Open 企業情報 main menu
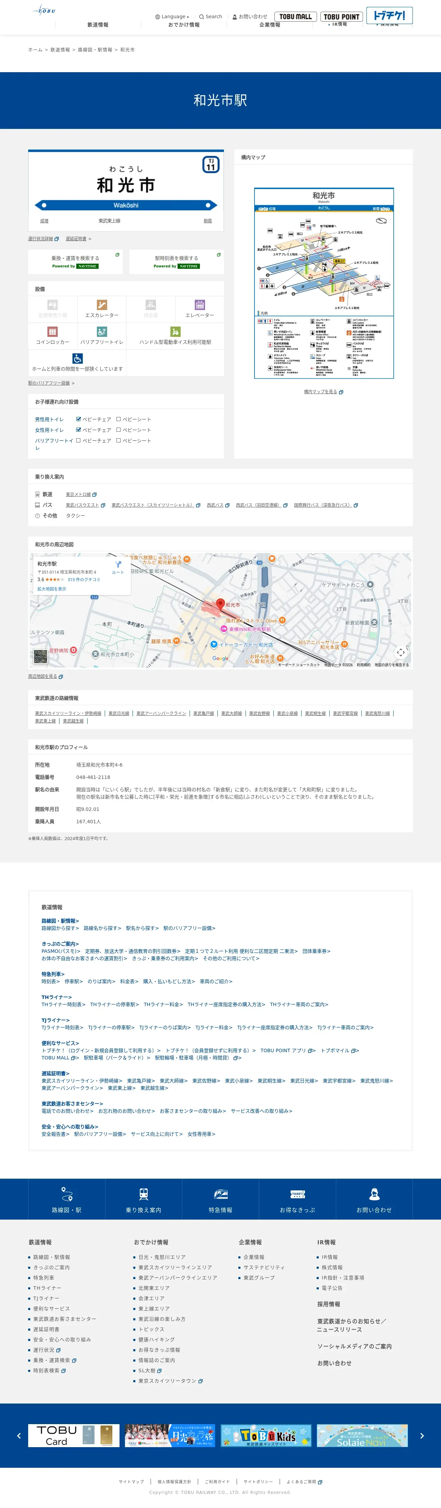 click(270, 25)
